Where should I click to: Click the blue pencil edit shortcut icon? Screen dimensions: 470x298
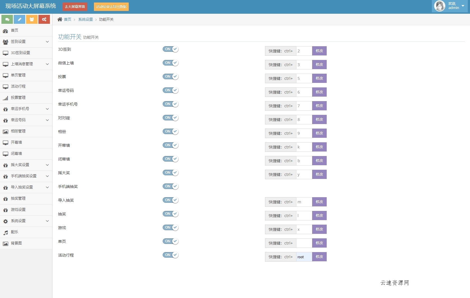pyautogui.click(x=19, y=19)
